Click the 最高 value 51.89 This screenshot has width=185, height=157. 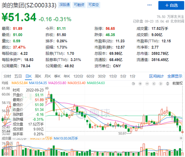tap(17, 29)
